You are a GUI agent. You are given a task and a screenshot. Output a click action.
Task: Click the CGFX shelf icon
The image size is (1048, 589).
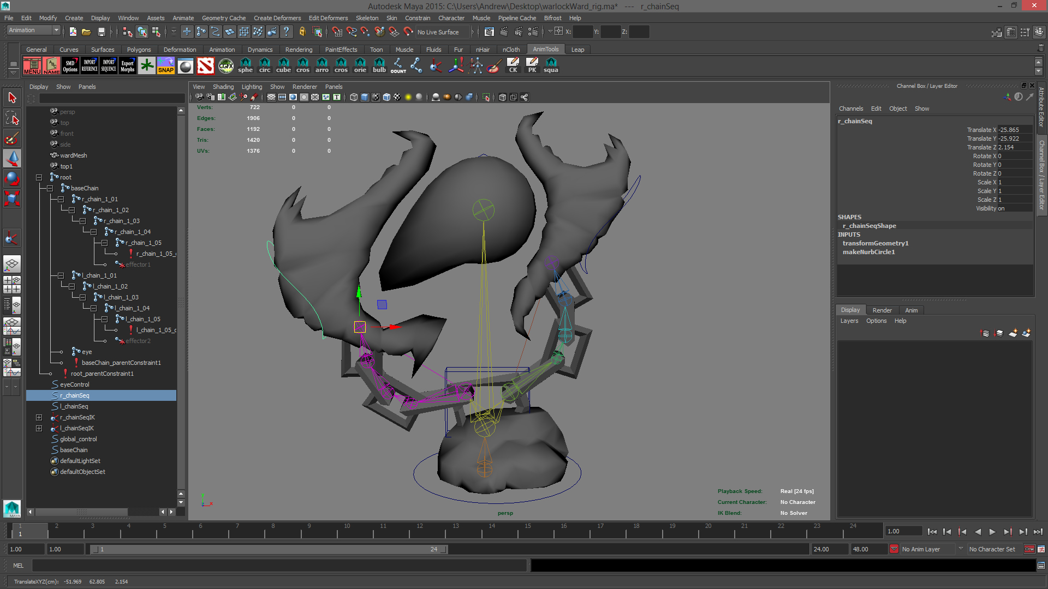[x=225, y=66]
